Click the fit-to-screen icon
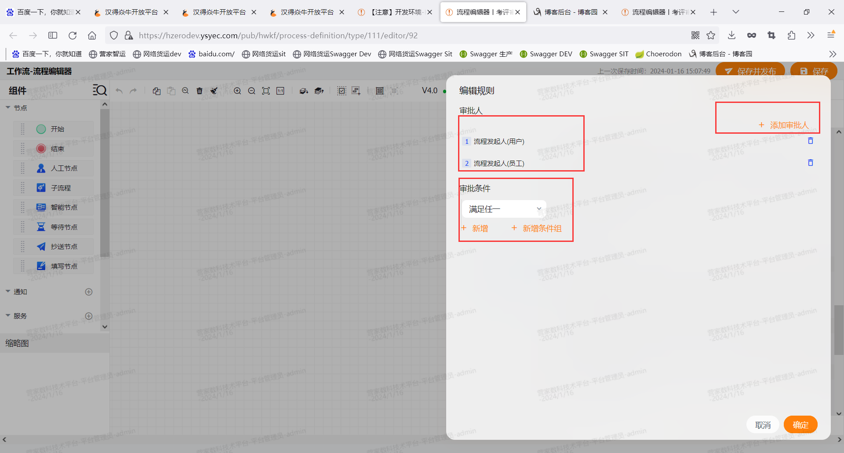The height and width of the screenshot is (453, 844). pyautogui.click(x=266, y=91)
